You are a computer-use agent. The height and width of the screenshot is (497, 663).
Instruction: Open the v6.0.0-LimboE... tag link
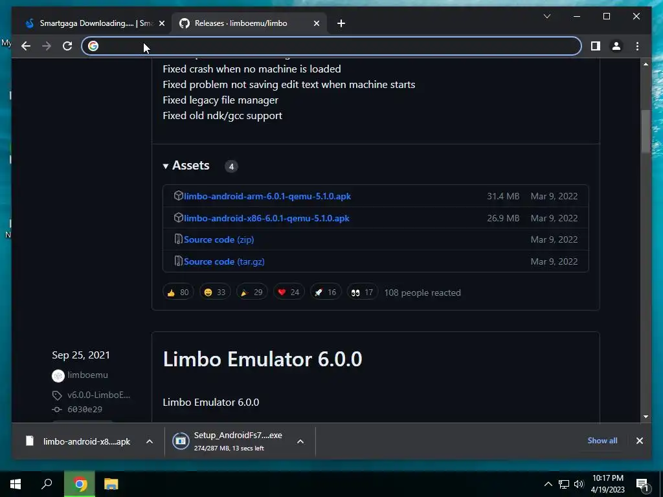[x=98, y=395]
